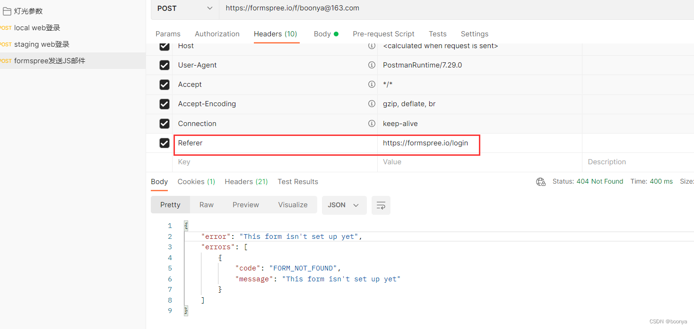Click the keep-alive value
The width and height of the screenshot is (694, 329).
[x=400, y=124]
